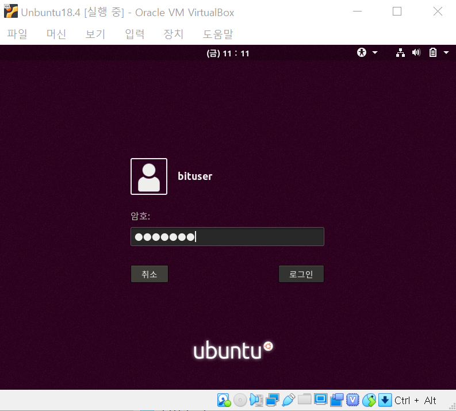
Task: Open the 장치 menu
Action: click(173, 34)
